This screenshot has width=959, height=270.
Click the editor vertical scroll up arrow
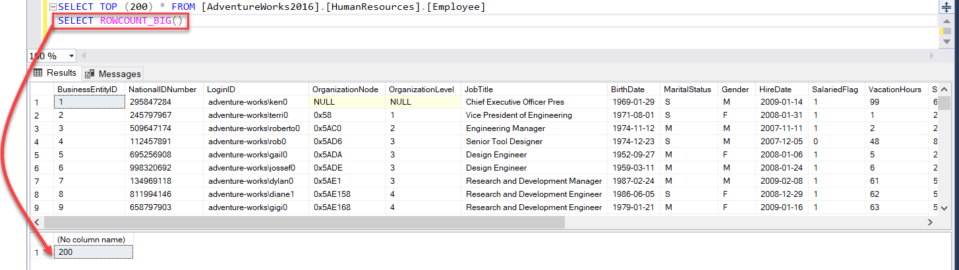coord(947,21)
